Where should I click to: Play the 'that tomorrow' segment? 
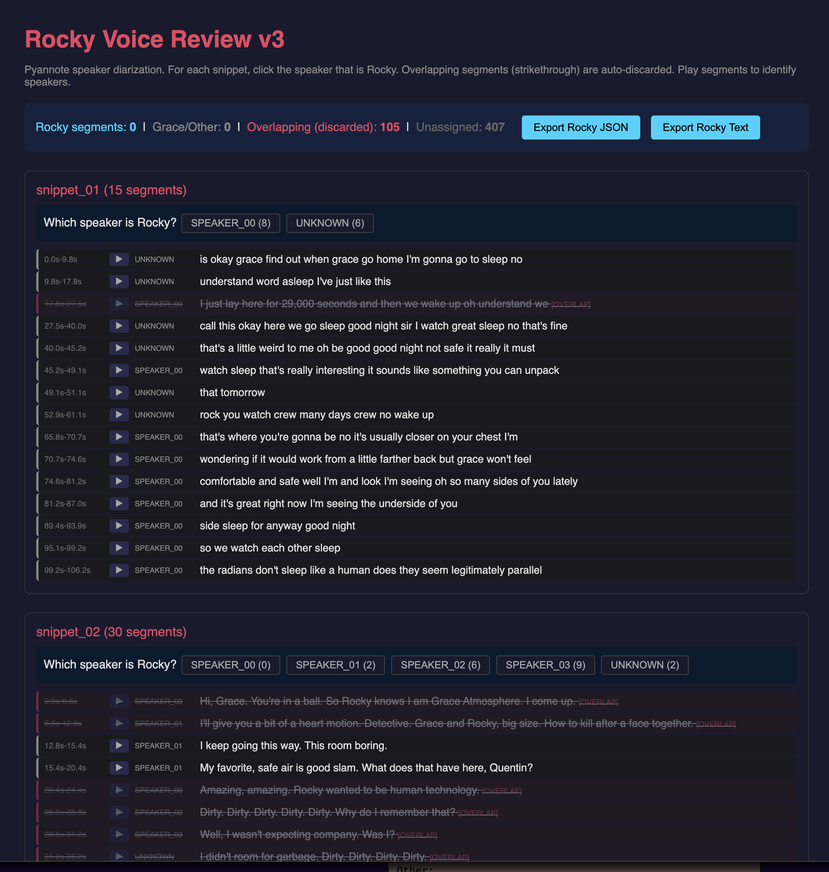[x=119, y=392]
